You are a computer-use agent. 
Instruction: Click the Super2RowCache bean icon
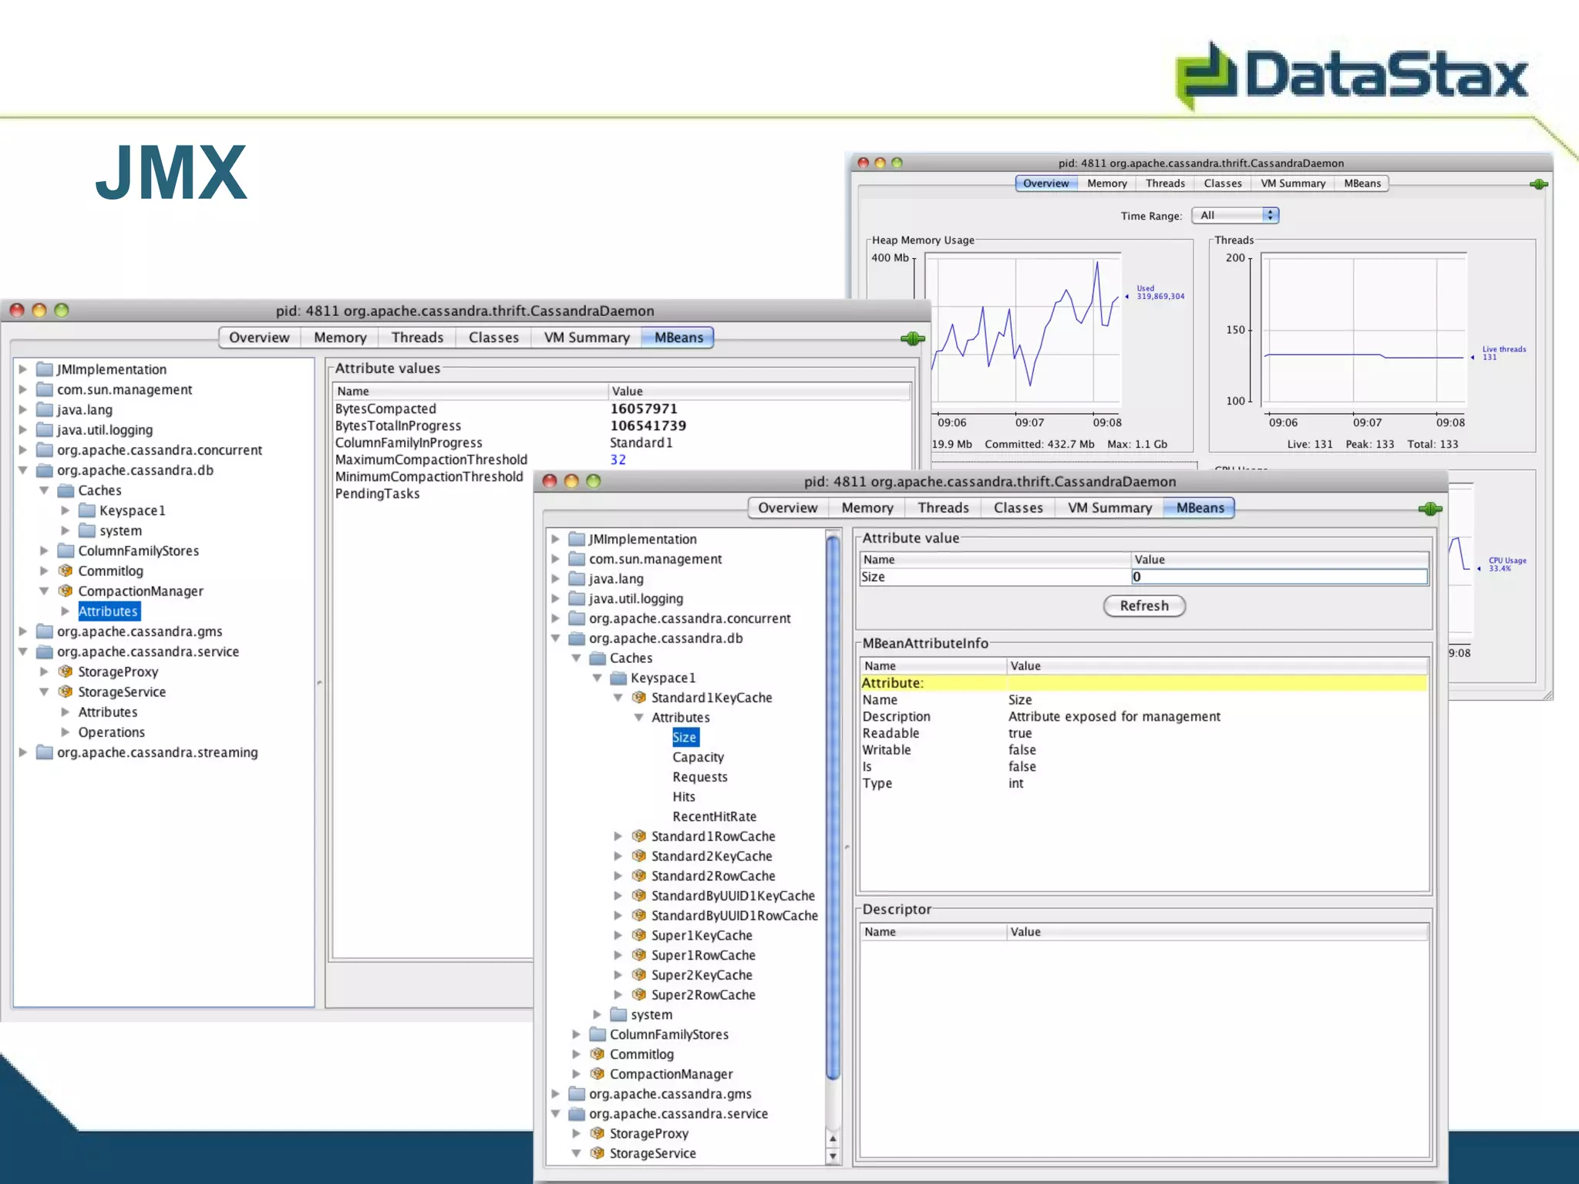click(638, 994)
